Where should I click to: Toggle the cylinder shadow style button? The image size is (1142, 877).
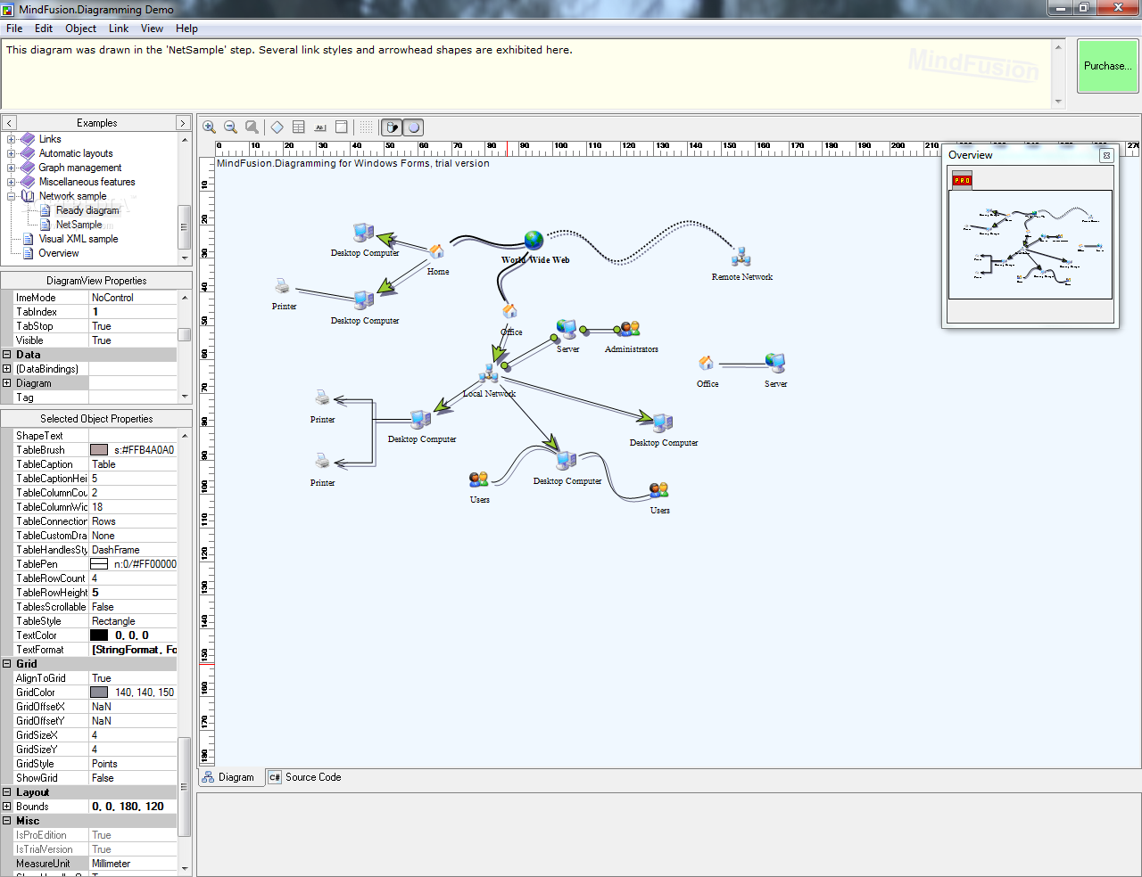(x=392, y=127)
